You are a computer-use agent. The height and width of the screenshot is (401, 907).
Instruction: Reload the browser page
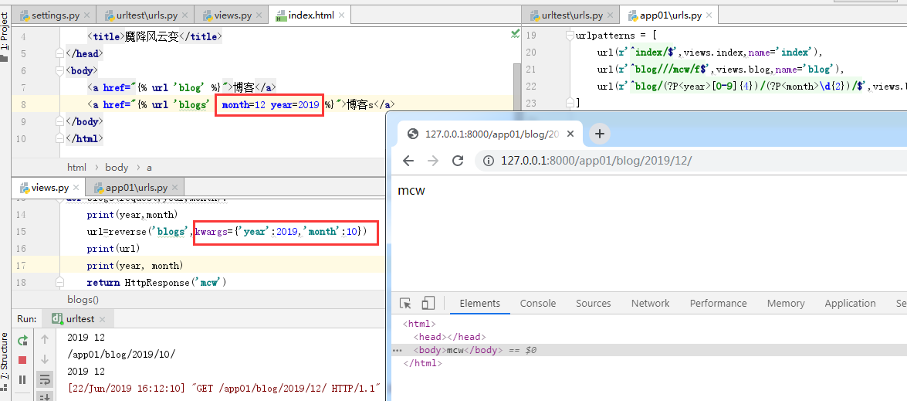pos(458,161)
